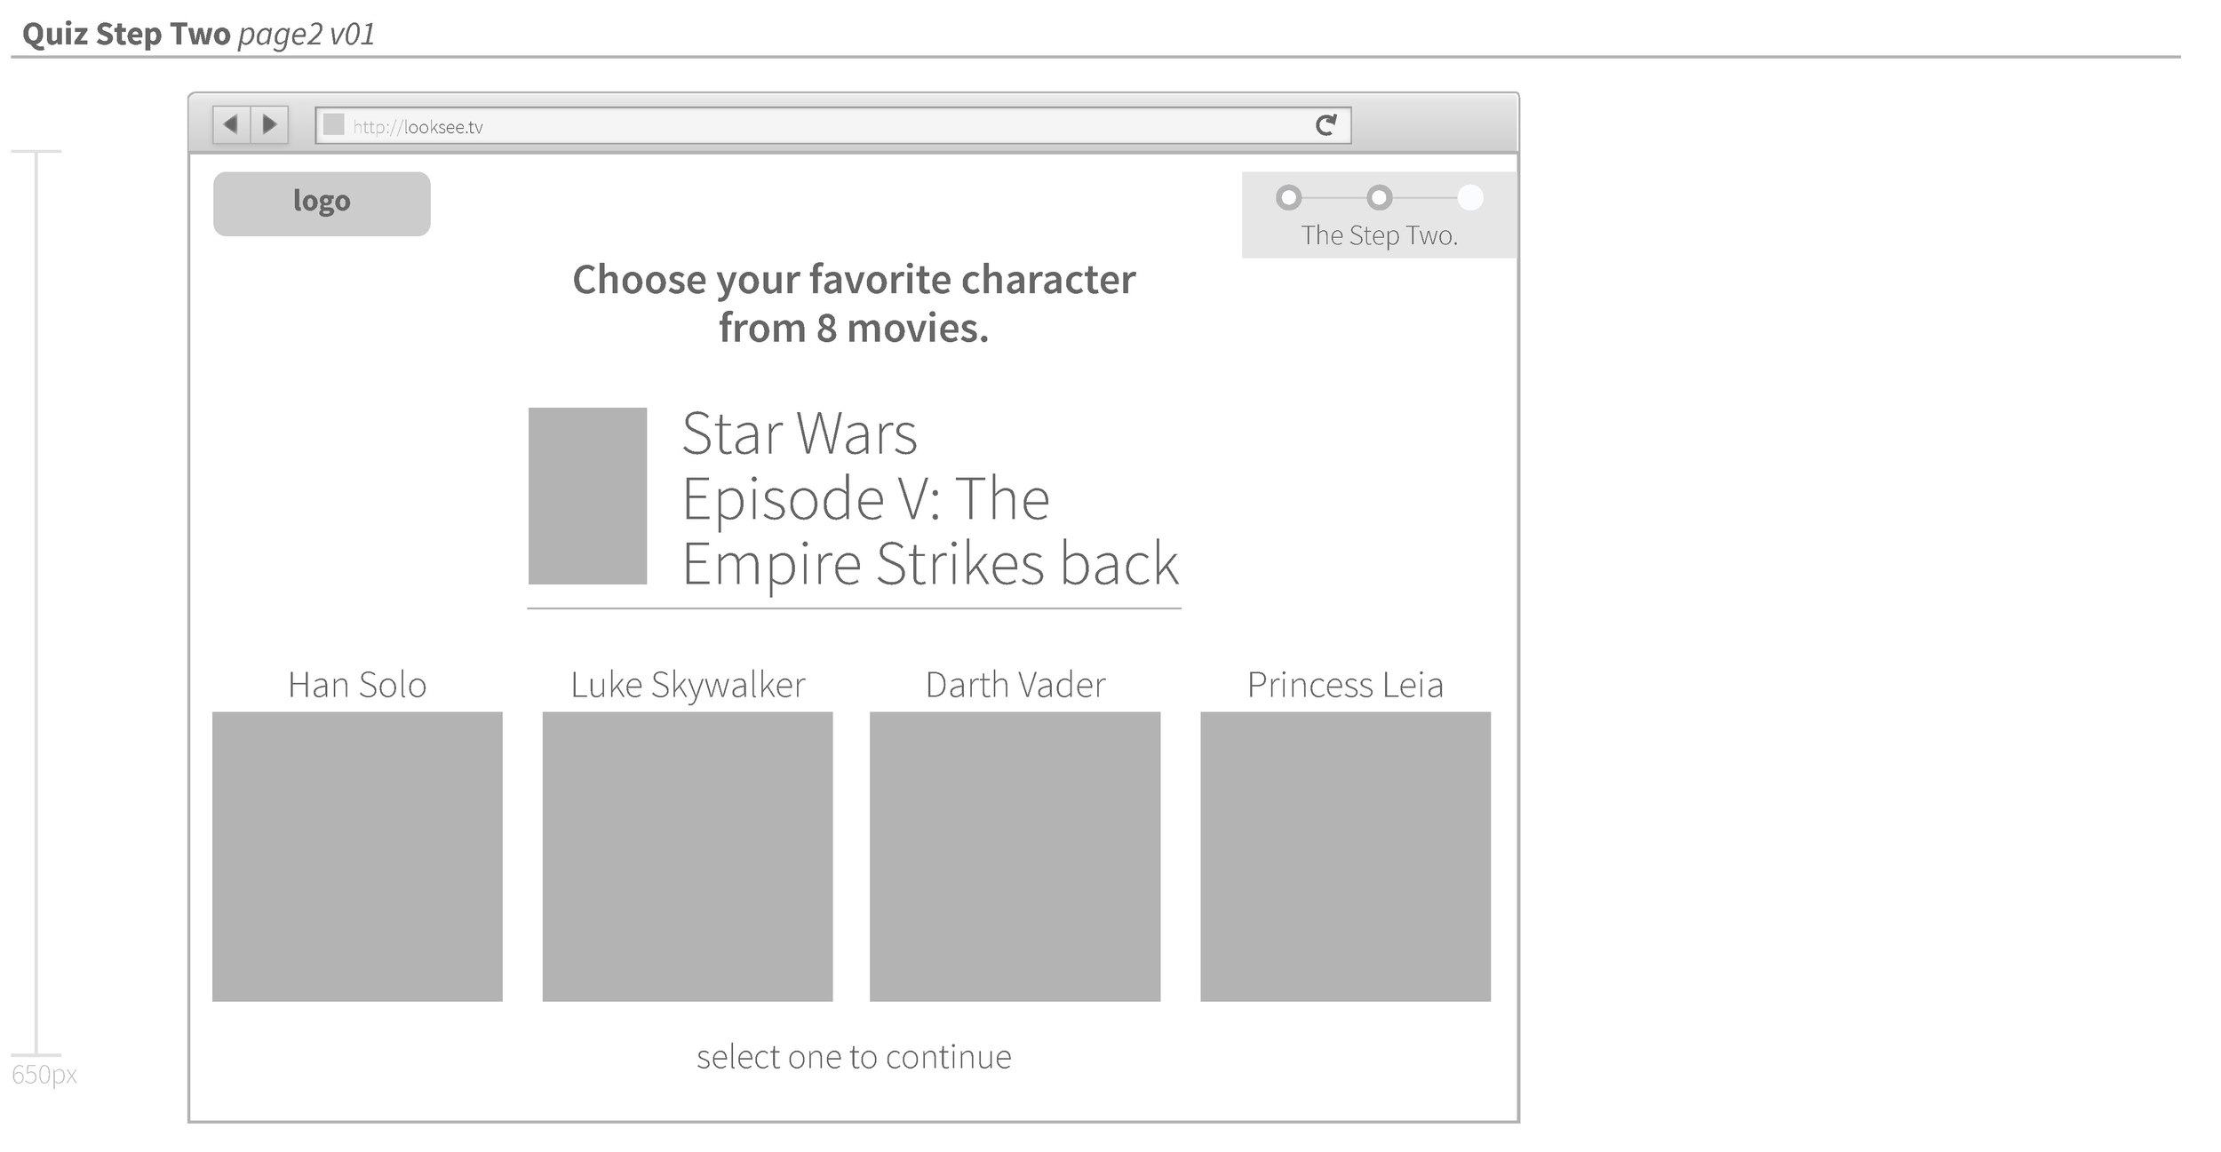Select the third step progress circle
2221x1152 pixels.
(1470, 197)
